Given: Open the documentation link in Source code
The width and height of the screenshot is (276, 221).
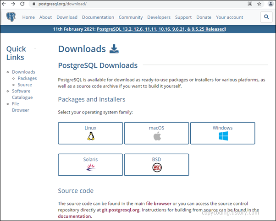Looking at the screenshot, I should (74, 216).
